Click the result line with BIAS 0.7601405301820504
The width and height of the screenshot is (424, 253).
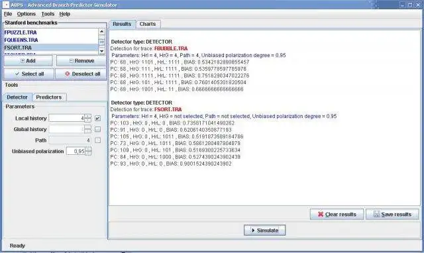(x=178, y=82)
